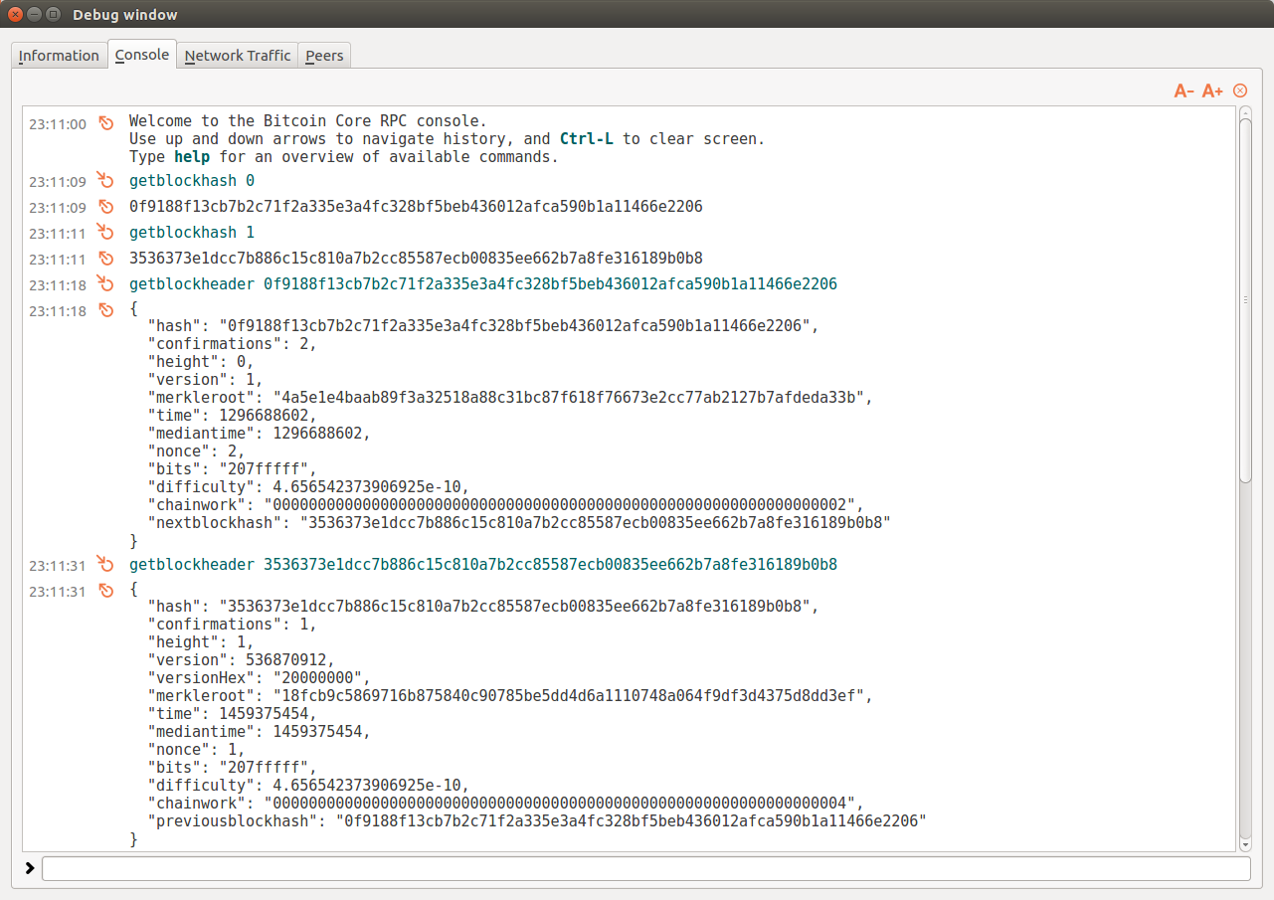
Task: Click the "version": 1 line
Action: tap(205, 380)
